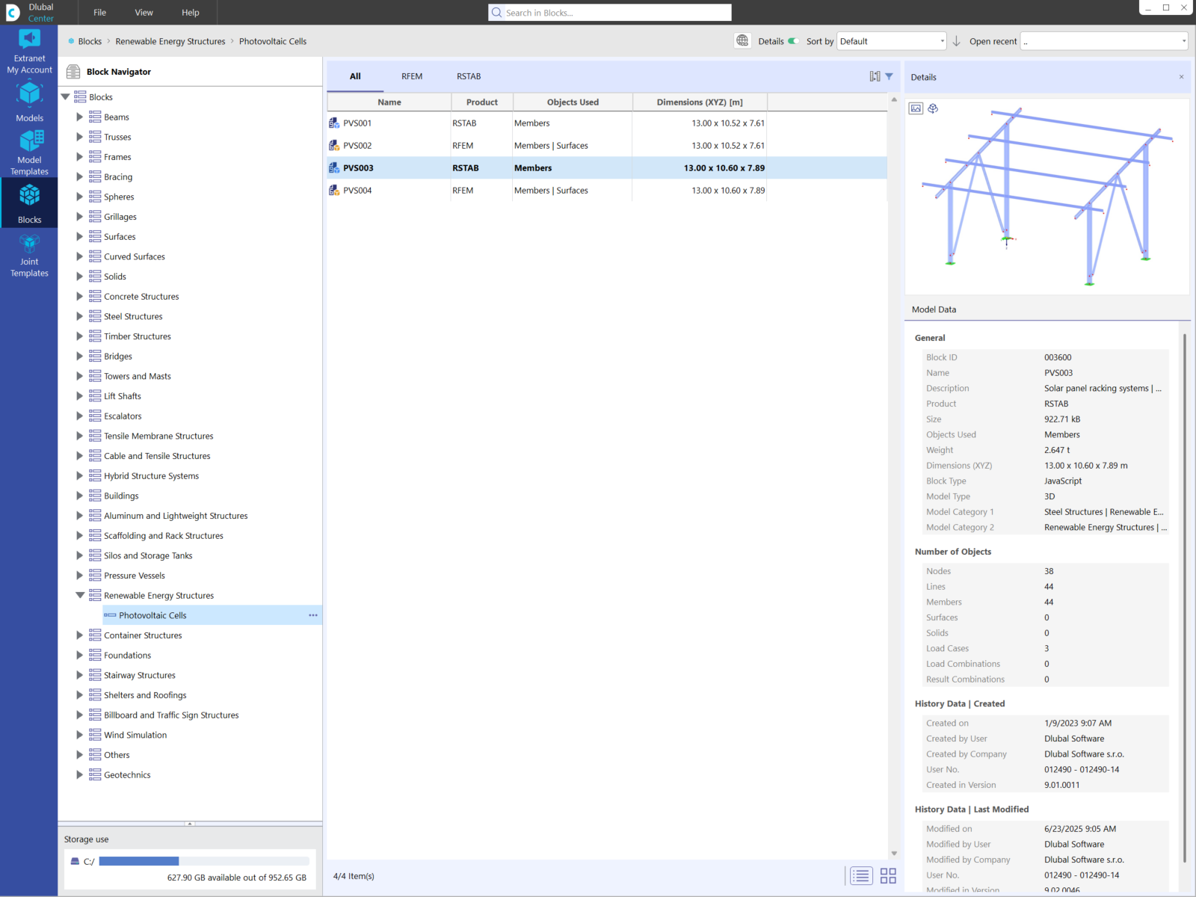This screenshot has height=897, width=1196.
Task: Select the PVS001 block row
Action: (389, 123)
